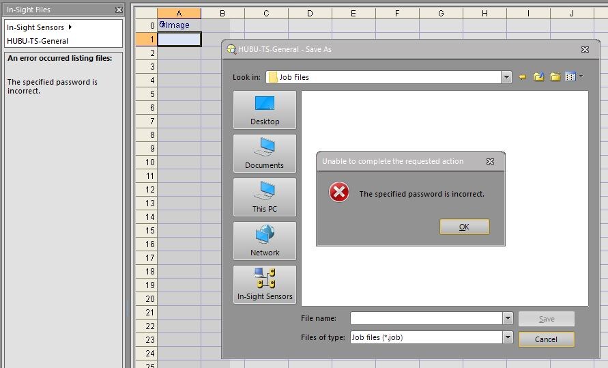The image size is (608, 368).
Task: Open Documents location in Save As
Action: (x=265, y=154)
